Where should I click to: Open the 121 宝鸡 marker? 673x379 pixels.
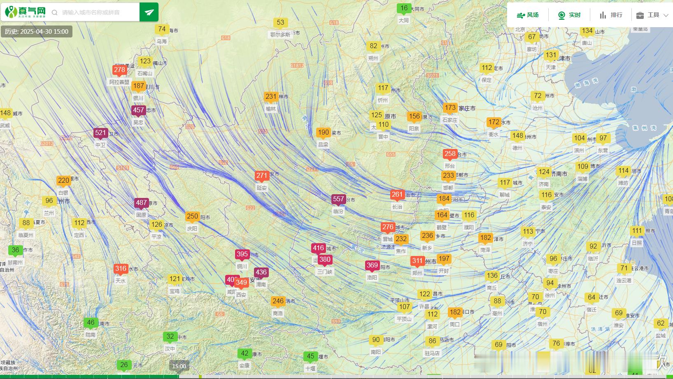pos(175,279)
